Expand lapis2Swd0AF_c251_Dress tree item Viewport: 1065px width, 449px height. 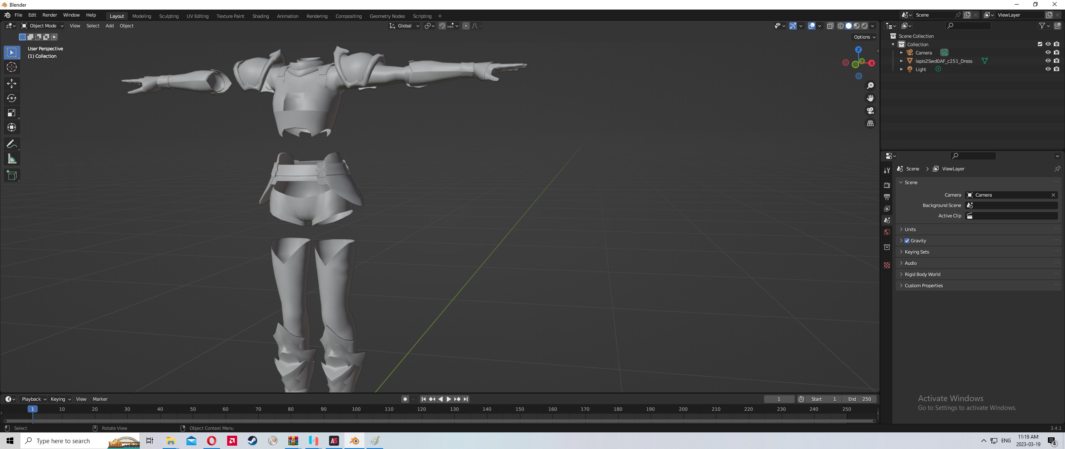click(901, 61)
